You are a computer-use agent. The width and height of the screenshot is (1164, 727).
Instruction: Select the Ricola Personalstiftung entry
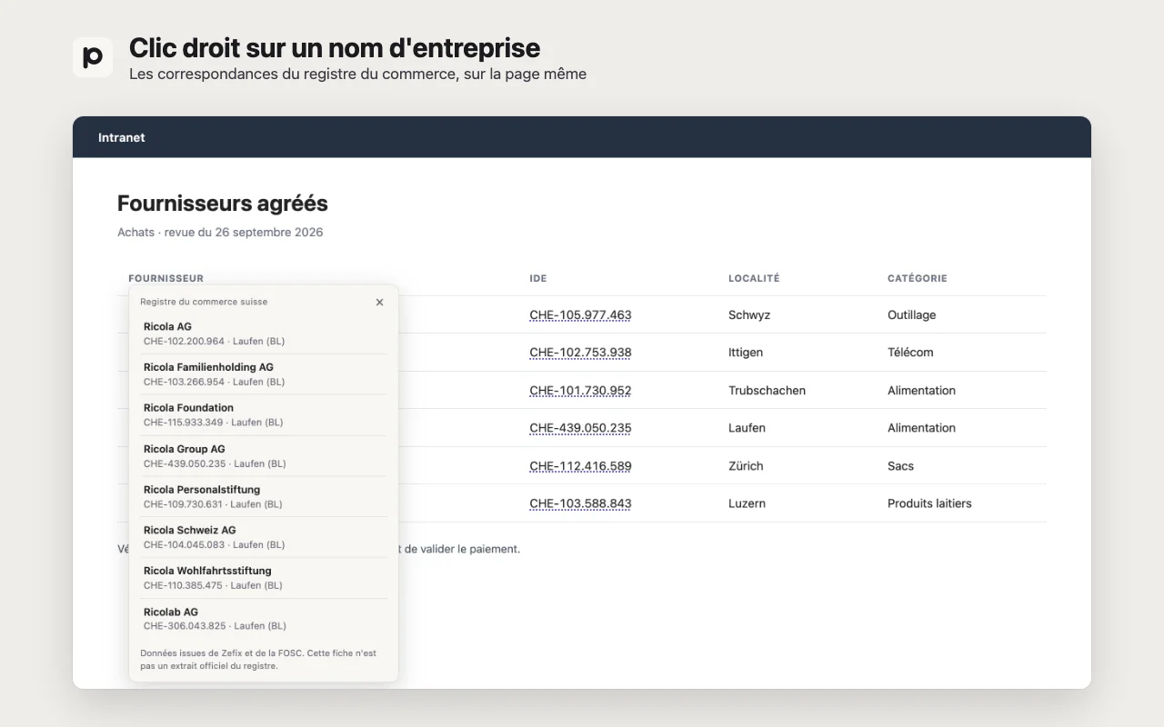click(x=264, y=496)
